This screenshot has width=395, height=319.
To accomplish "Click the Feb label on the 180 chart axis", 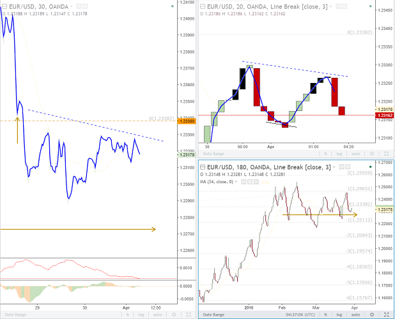I will pos(282,308).
